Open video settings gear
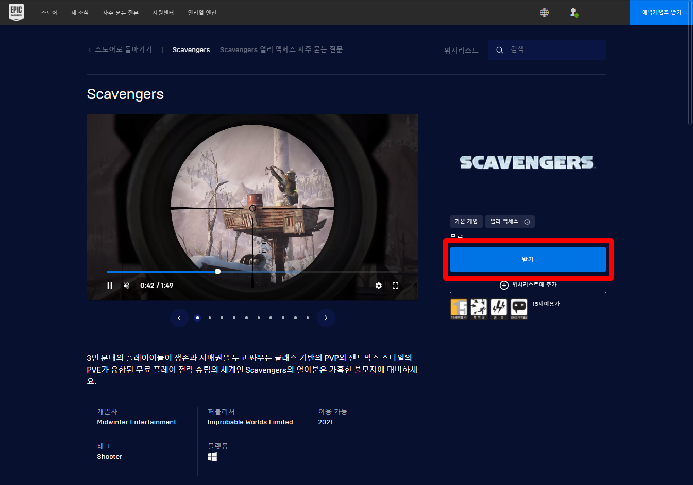The height and width of the screenshot is (485, 693). click(379, 285)
